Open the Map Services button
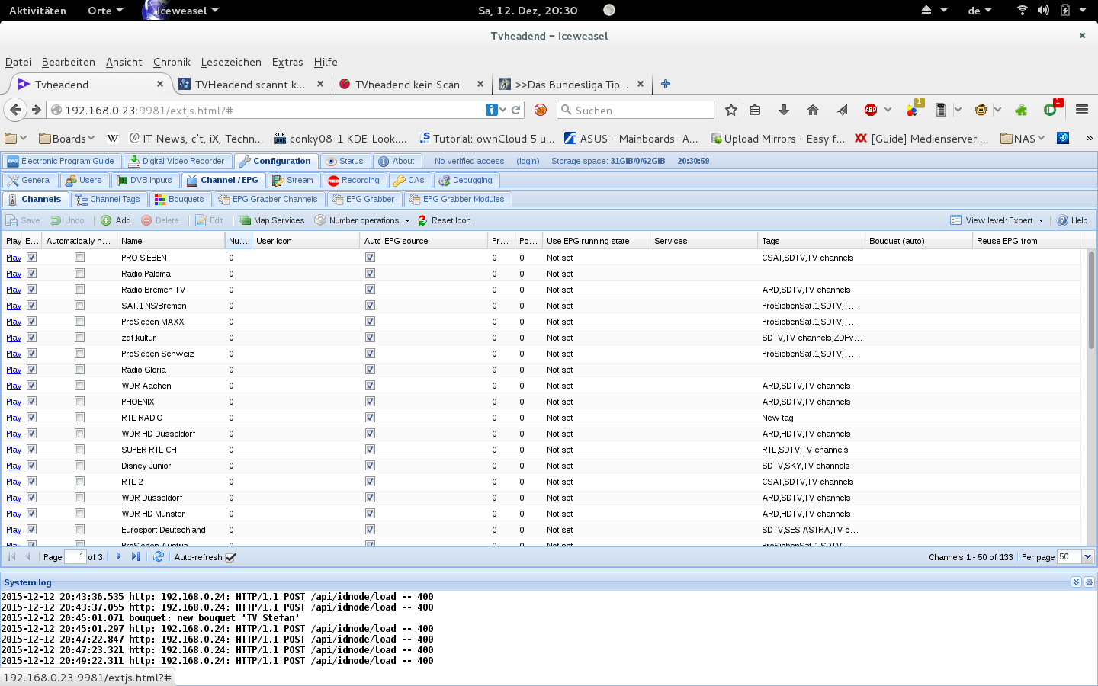This screenshot has height=686, width=1098. [272, 220]
